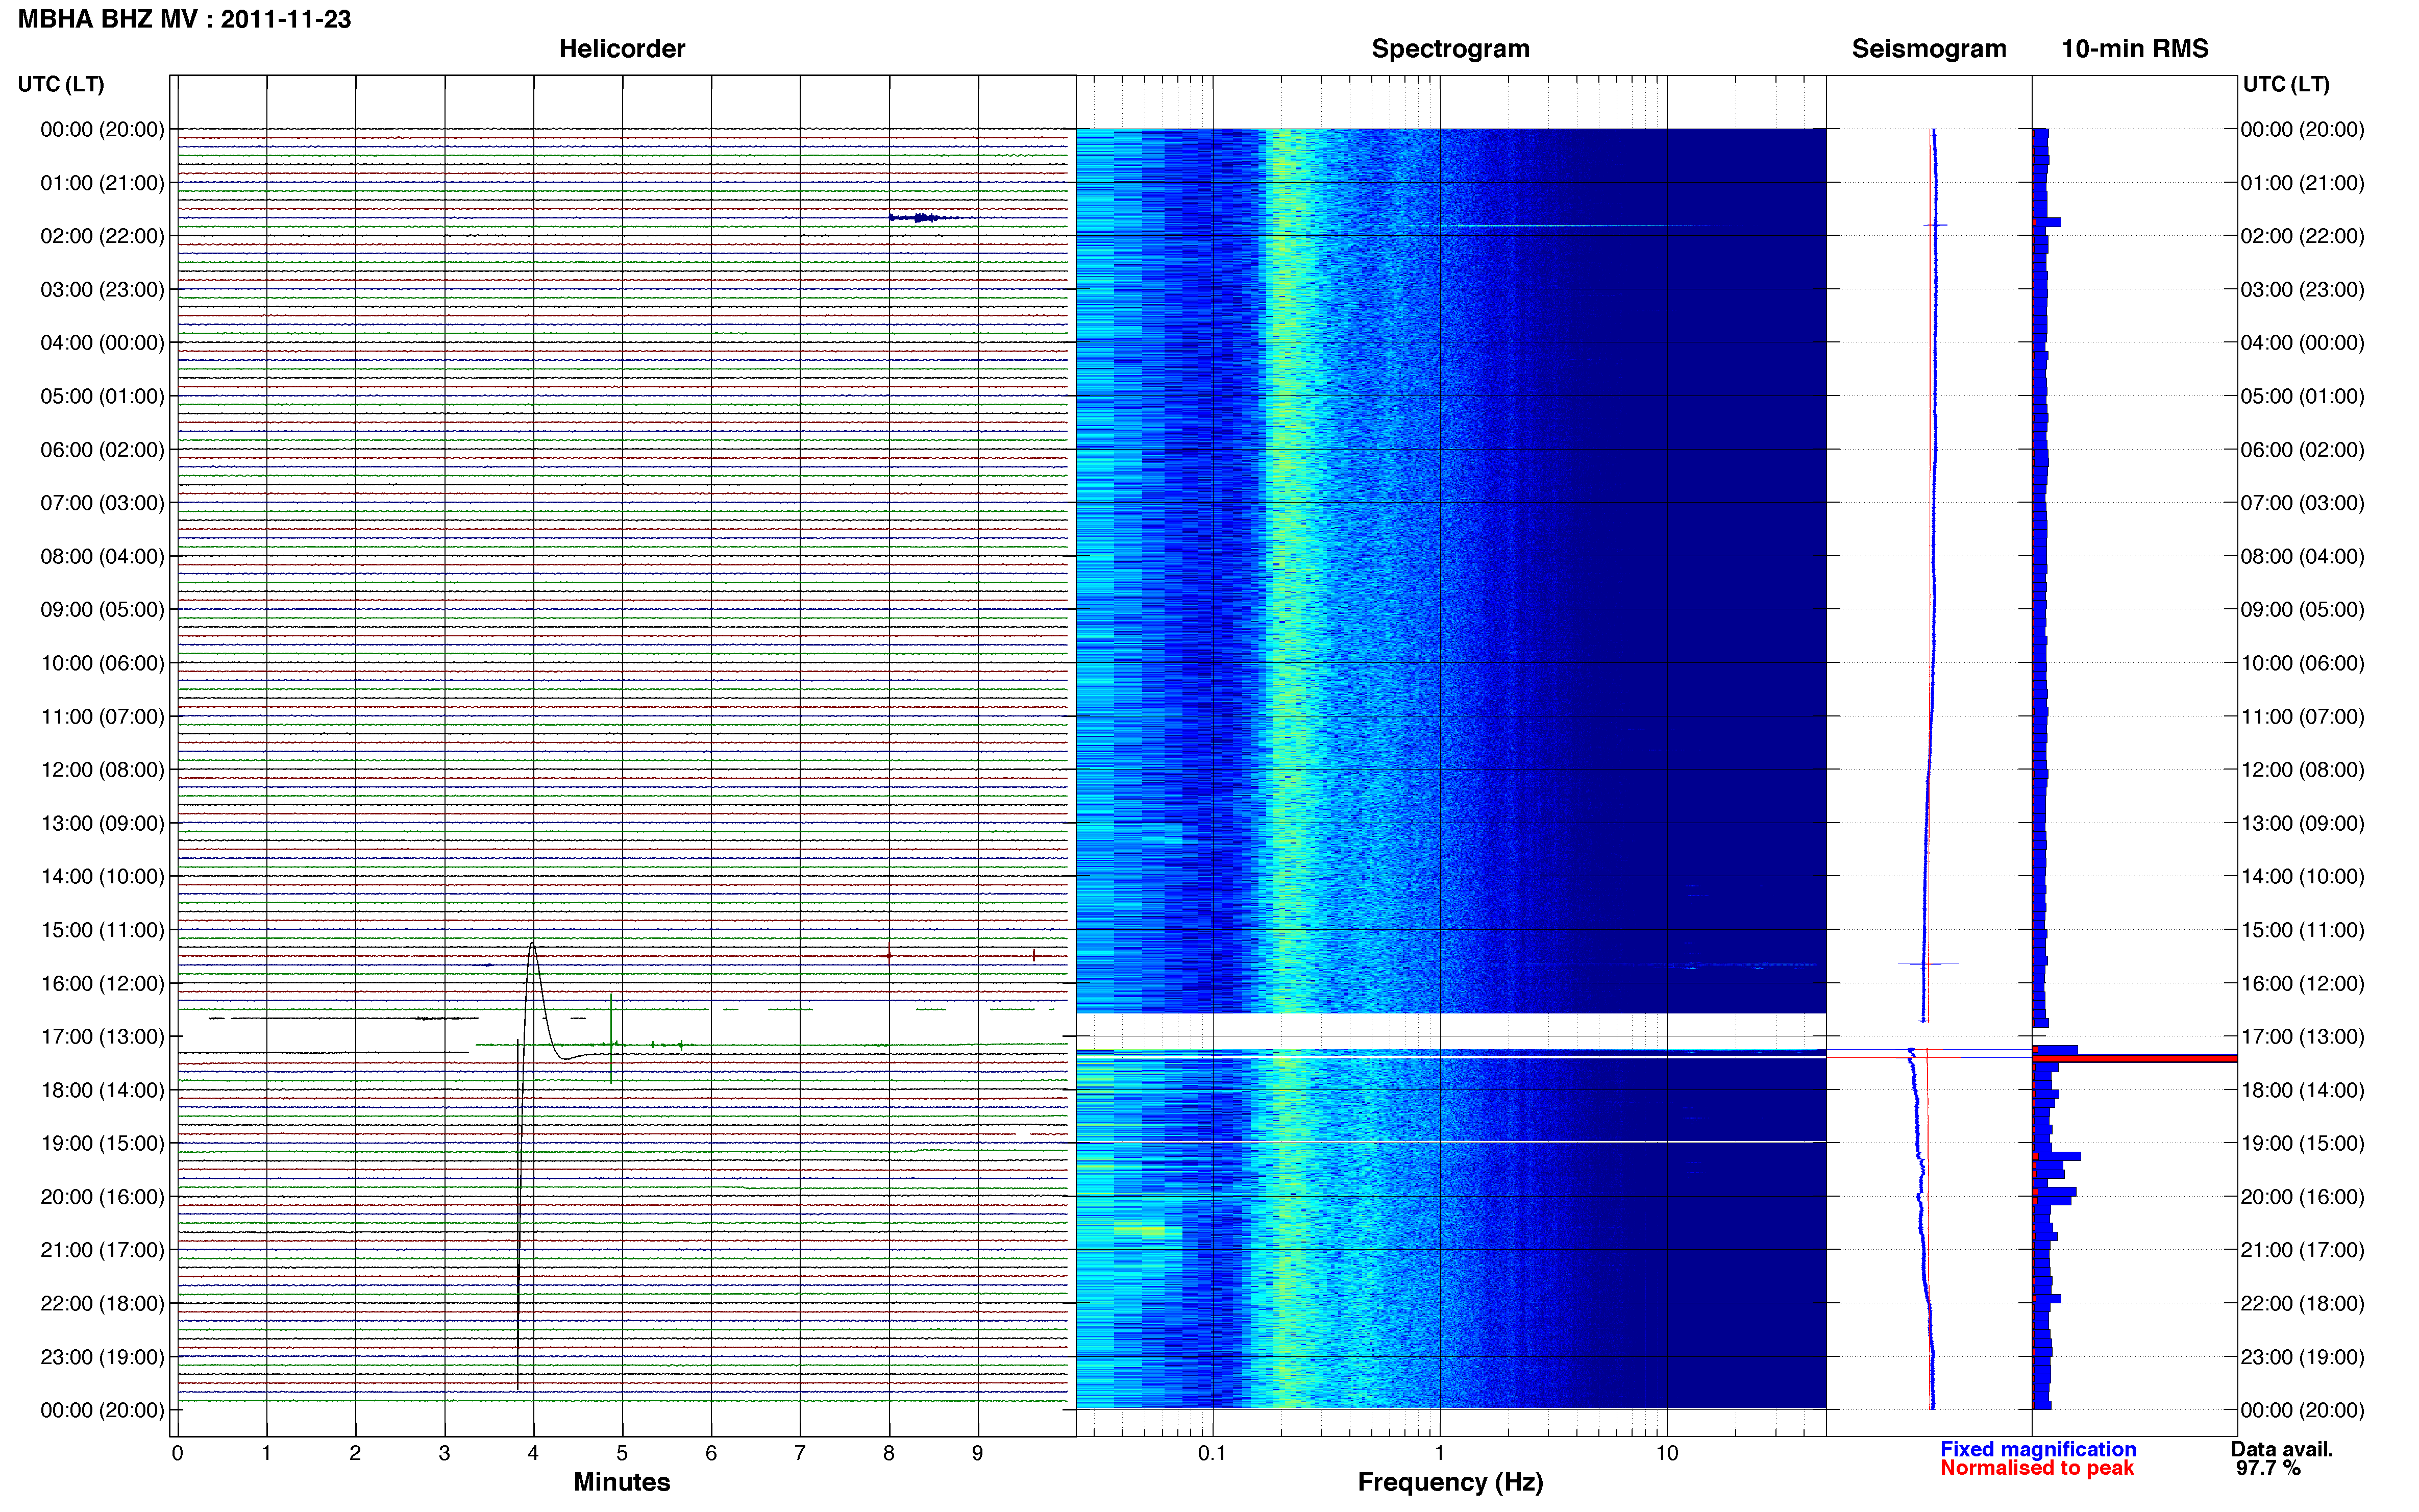Click '17:00 (13:00)' on the helicorder time axis

tap(102, 1036)
